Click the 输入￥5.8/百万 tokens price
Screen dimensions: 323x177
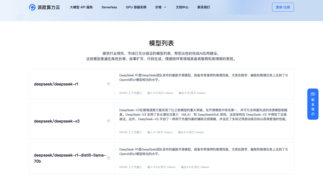point(161,167)
